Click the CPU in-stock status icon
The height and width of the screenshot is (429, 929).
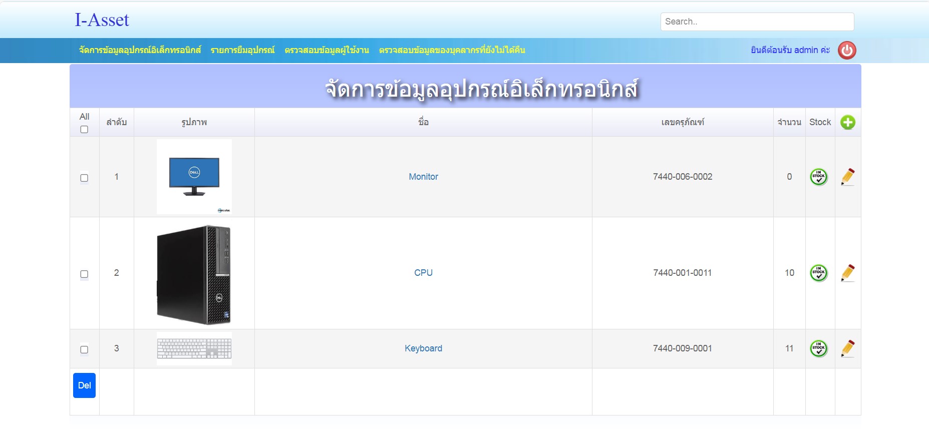pyautogui.click(x=819, y=273)
